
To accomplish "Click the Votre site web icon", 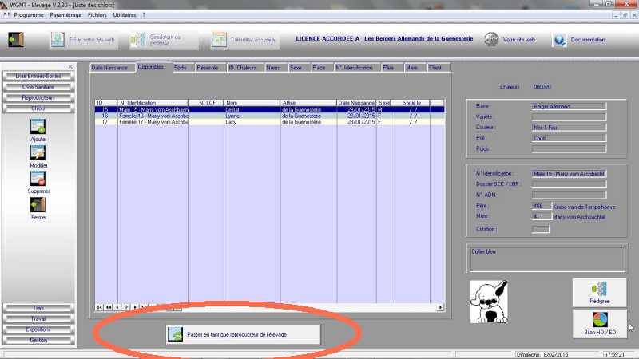I will (x=494, y=40).
